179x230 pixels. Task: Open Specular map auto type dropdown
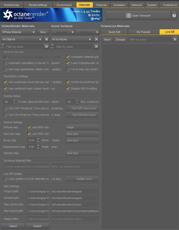pos(82,134)
